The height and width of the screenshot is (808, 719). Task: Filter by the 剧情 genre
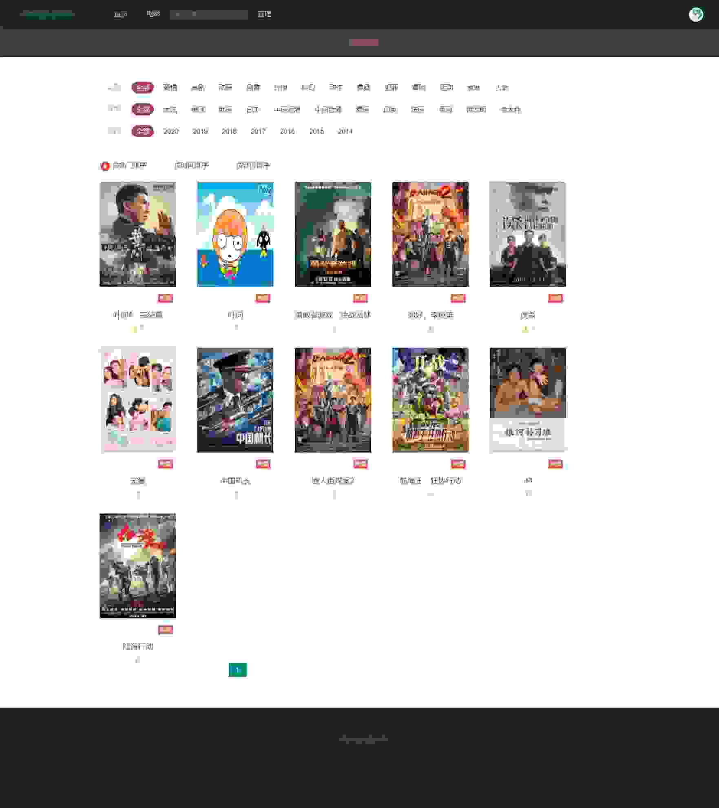tap(253, 87)
